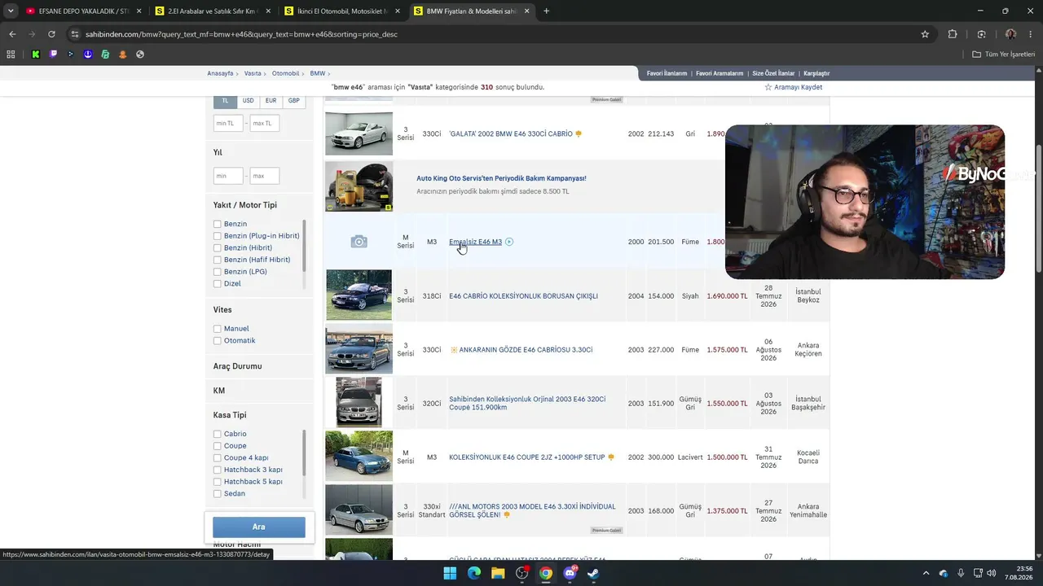
Task: Open File Explorer from the taskbar
Action: click(x=498, y=573)
